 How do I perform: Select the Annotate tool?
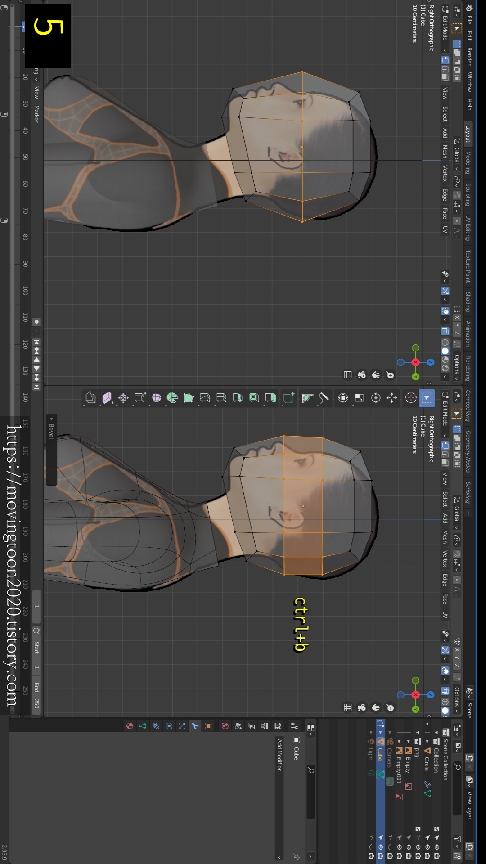point(324,398)
